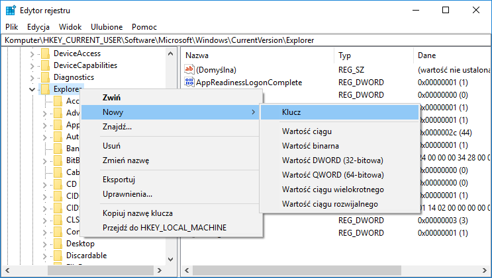Click the Desktop key folder icon
Image resolution: width=492 pixels, height=278 pixels.
(58, 244)
